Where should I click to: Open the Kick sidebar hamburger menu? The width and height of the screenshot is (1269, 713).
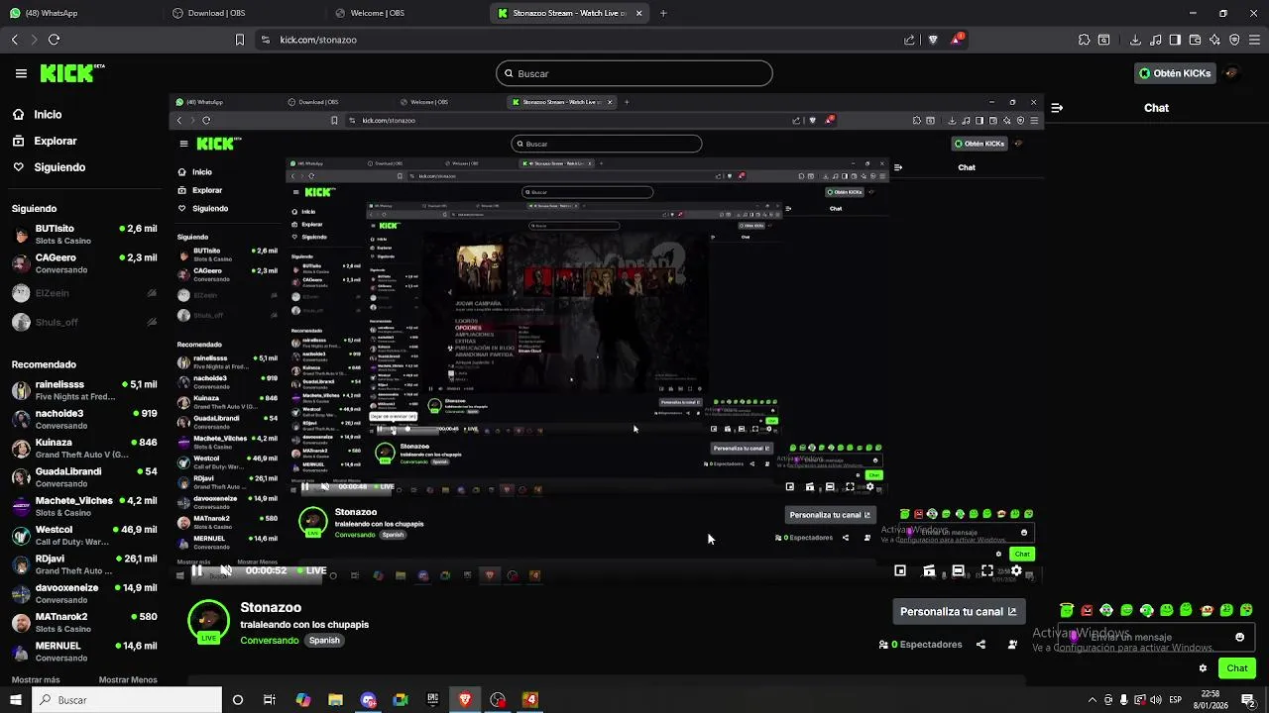click(x=21, y=73)
